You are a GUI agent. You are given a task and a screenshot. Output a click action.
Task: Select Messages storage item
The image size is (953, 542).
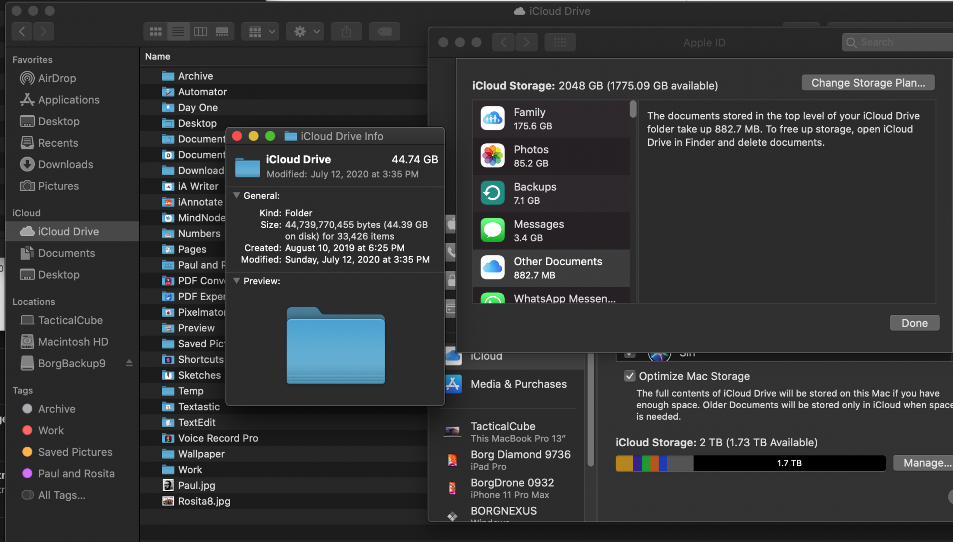coord(551,230)
